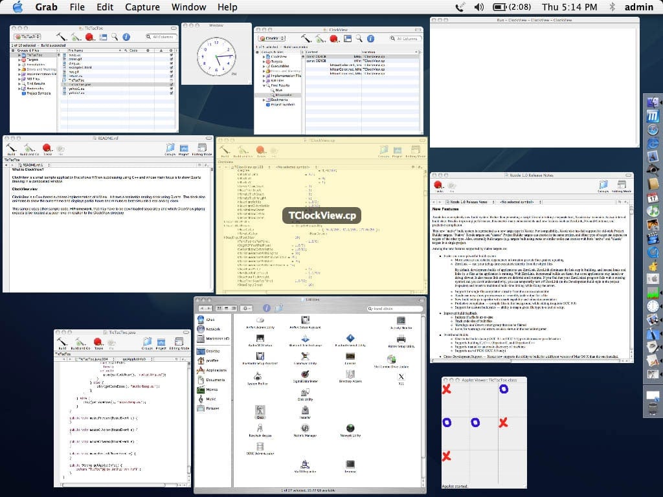The width and height of the screenshot is (663, 497).
Task: Click the Groups icon in Xcode Release Notes window
Action: pos(603,184)
